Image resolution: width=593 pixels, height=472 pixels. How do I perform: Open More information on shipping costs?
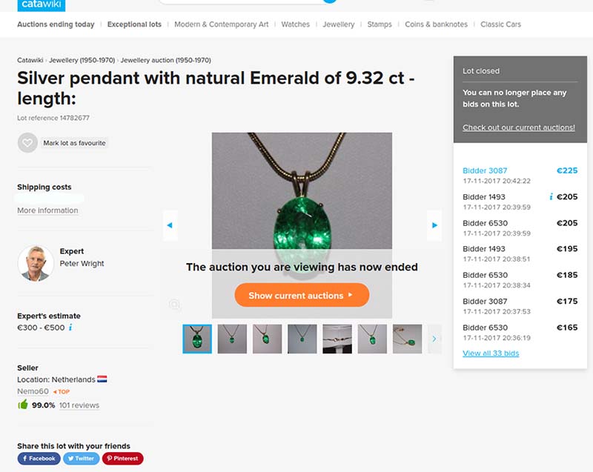point(47,210)
